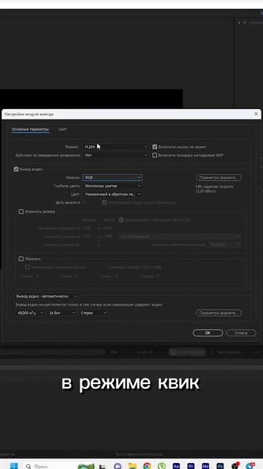Image resolution: width=263 pixels, height=469 pixels.
Task: Open the Цвет premultiplied dropdown
Action: click(x=113, y=194)
